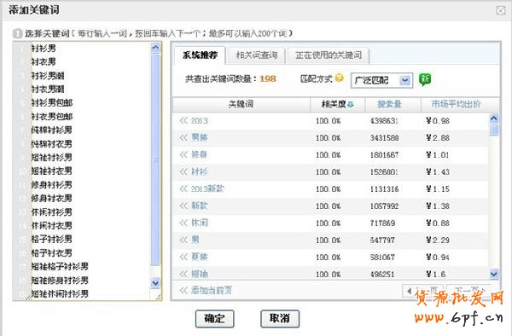Screen dimensions: 512x336
Task: Add keyword 衬衫 via its double-arrow icon
Action: coord(183,171)
